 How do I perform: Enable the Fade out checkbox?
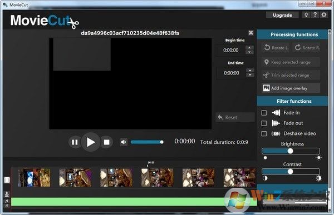pos(264,123)
